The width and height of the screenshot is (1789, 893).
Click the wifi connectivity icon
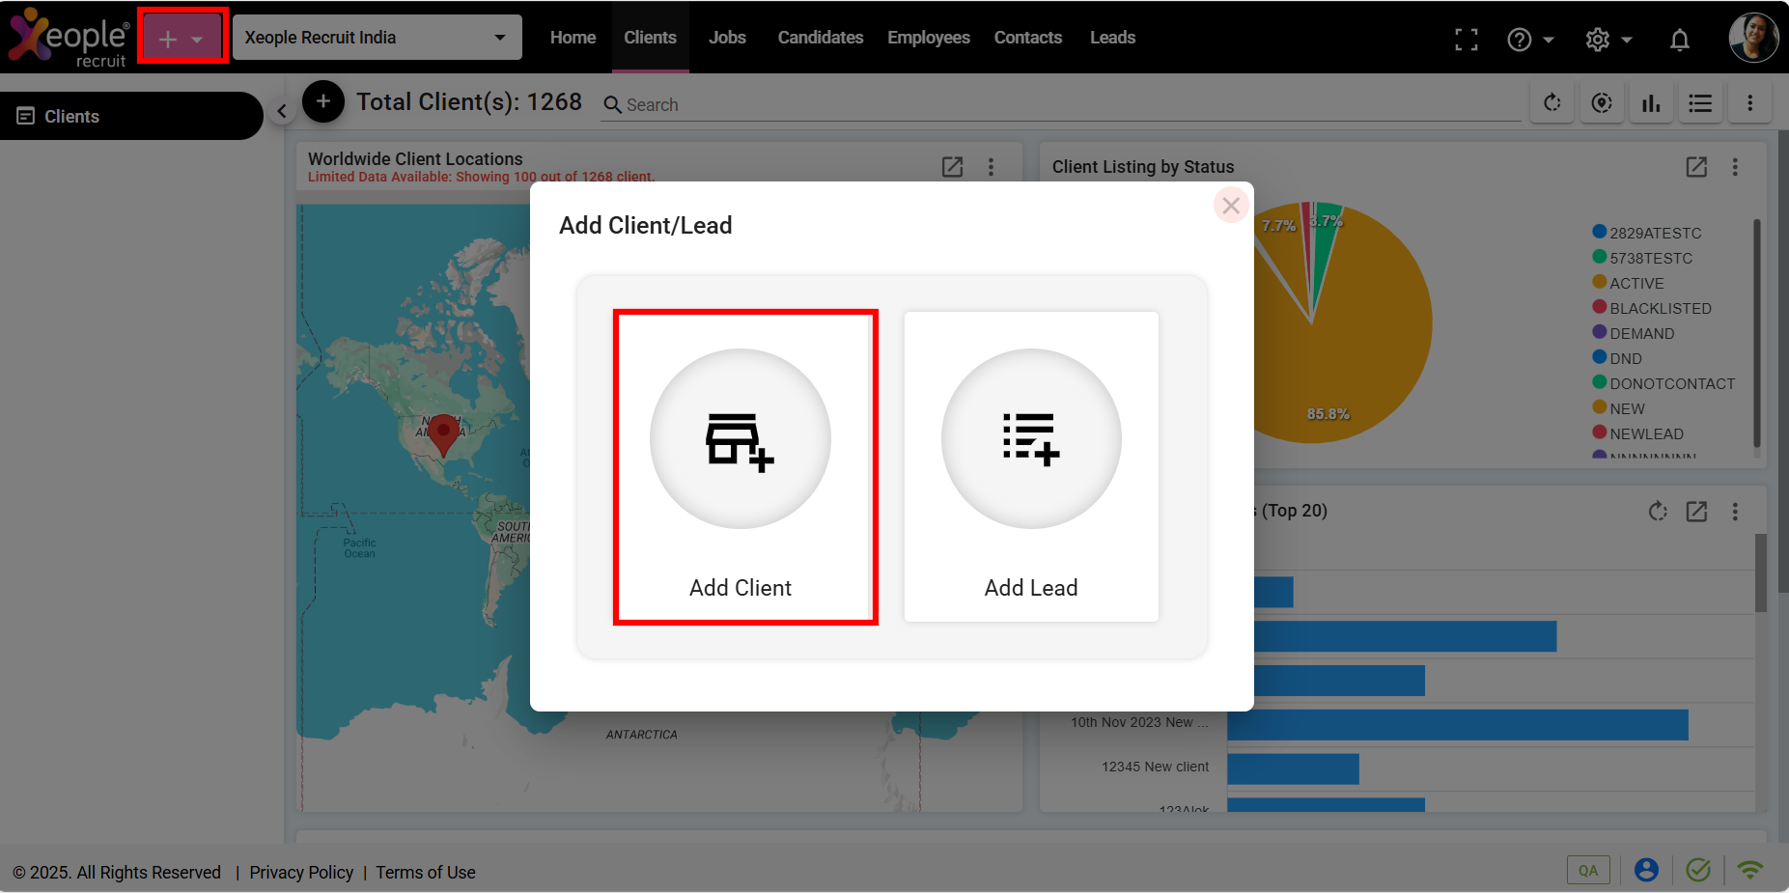(x=1749, y=870)
